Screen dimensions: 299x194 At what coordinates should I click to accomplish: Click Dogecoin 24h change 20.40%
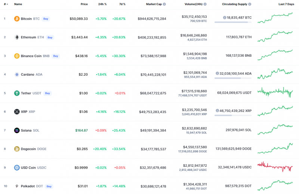pyautogui.click(x=100, y=149)
